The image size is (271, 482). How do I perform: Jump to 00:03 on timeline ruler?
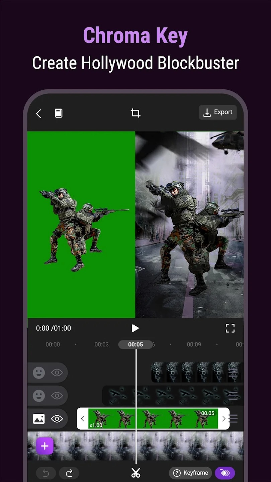pos(101,344)
